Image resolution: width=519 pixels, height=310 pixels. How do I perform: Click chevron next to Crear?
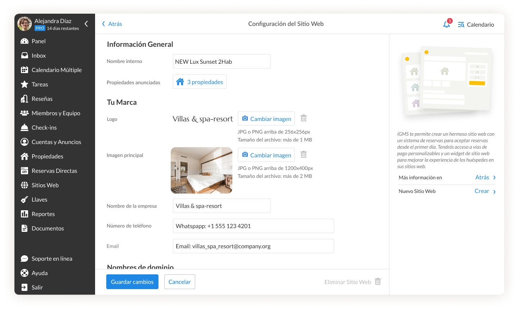494,192
